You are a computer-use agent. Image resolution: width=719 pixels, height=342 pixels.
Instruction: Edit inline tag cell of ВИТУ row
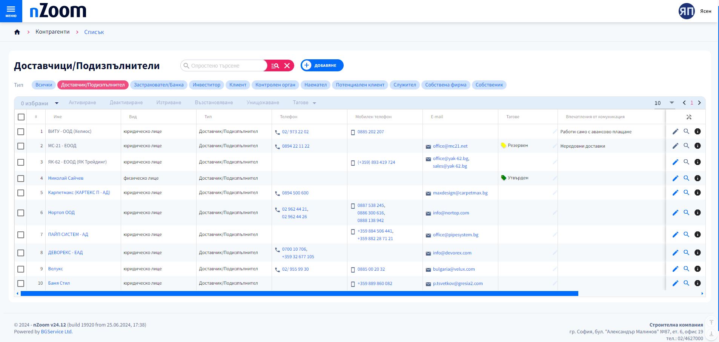click(555, 131)
